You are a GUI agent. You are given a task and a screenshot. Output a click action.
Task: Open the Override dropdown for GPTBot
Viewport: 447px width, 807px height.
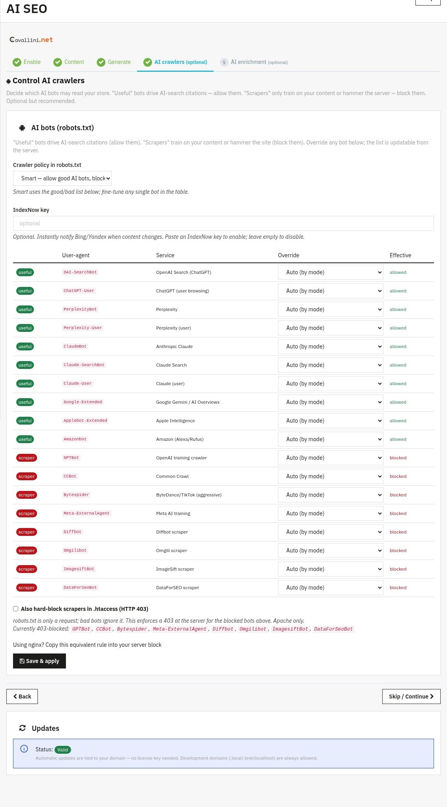click(x=331, y=458)
